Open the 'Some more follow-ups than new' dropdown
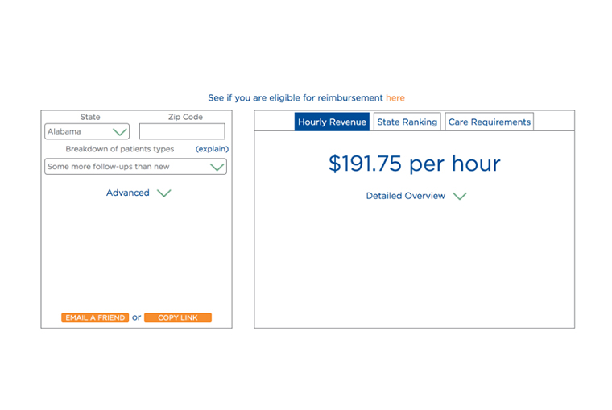612x410 pixels. (x=135, y=167)
